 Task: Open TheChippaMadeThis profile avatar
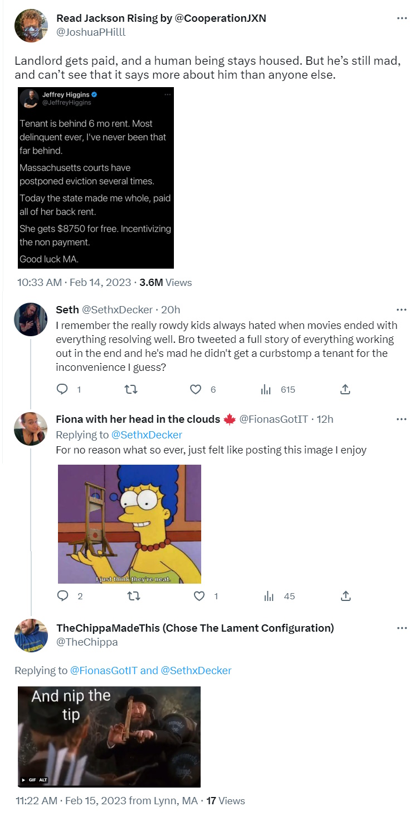(x=31, y=635)
